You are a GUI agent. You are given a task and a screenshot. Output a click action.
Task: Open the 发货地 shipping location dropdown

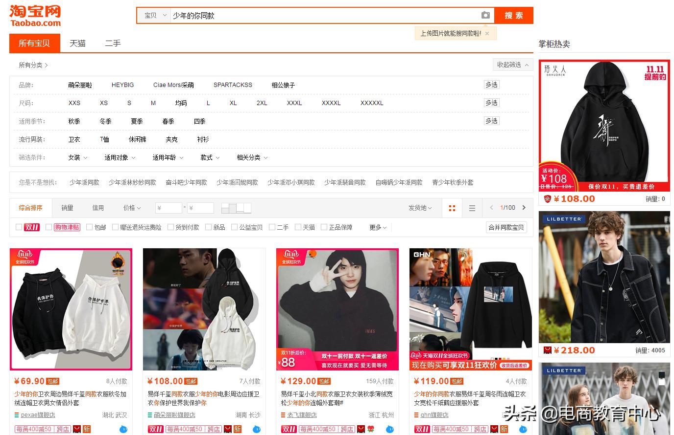(419, 207)
